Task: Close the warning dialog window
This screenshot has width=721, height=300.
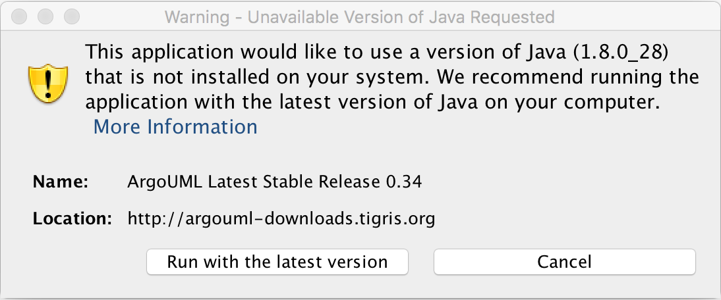Action: (20, 16)
